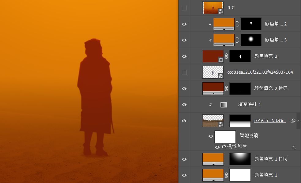Click the clipping arrow on 颜色填... 3 layer

[x=210, y=40]
